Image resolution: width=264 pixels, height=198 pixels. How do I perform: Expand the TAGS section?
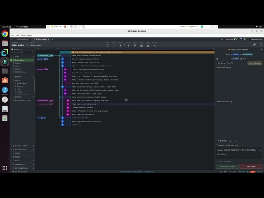coord(11,160)
